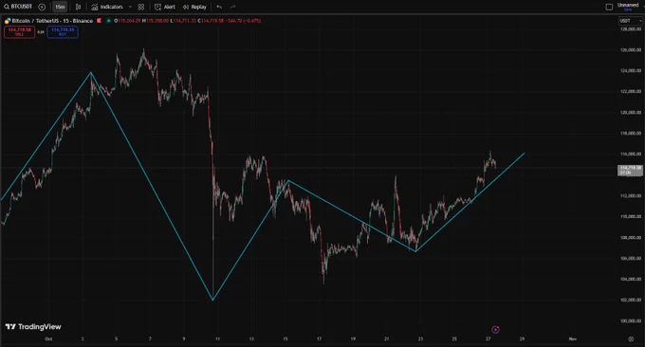Open the candlestick chart style picker
The width and height of the screenshot is (645, 347).
78,7
